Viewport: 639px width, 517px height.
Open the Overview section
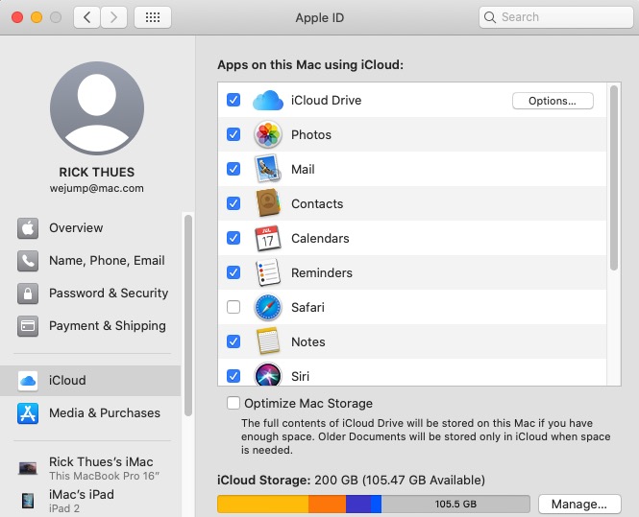click(x=90, y=227)
